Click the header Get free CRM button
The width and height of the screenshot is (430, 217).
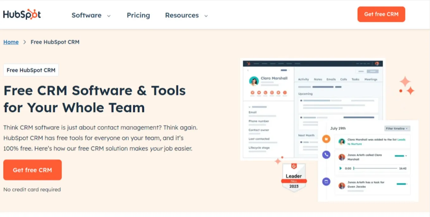[x=381, y=14]
